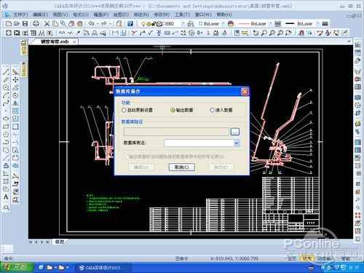Click the coordinates display in status bar
364x273 pixels.
(x=234, y=258)
